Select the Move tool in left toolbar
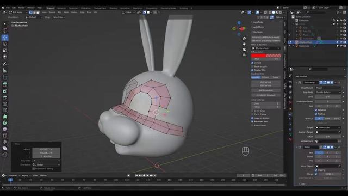 pyautogui.click(x=5, y=38)
